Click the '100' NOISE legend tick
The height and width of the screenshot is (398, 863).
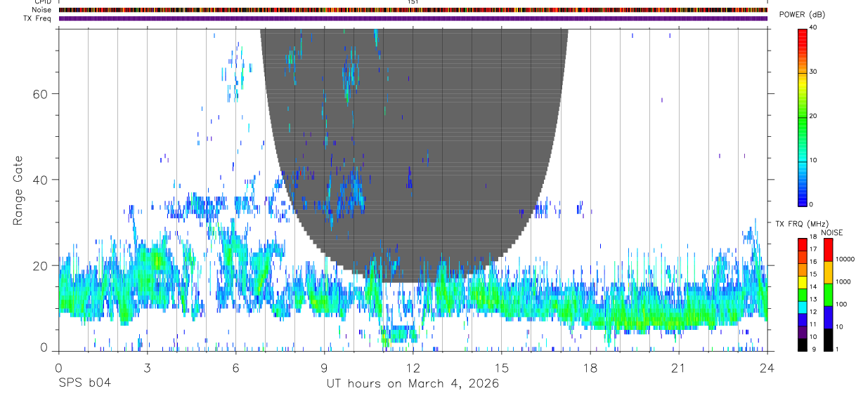pos(842,304)
